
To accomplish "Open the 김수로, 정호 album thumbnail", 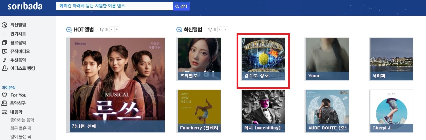I will point(263,59).
